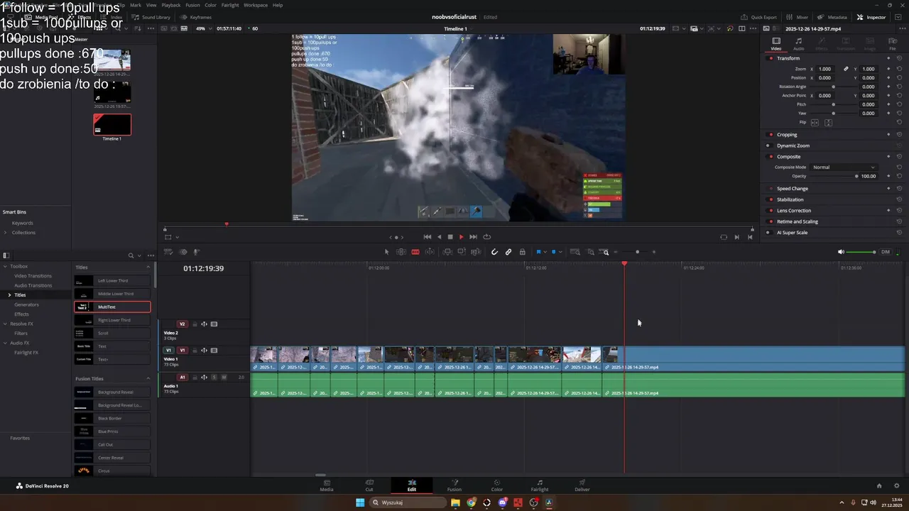Click the speaker volume icon
Image resolution: width=909 pixels, height=511 pixels.
click(842, 252)
